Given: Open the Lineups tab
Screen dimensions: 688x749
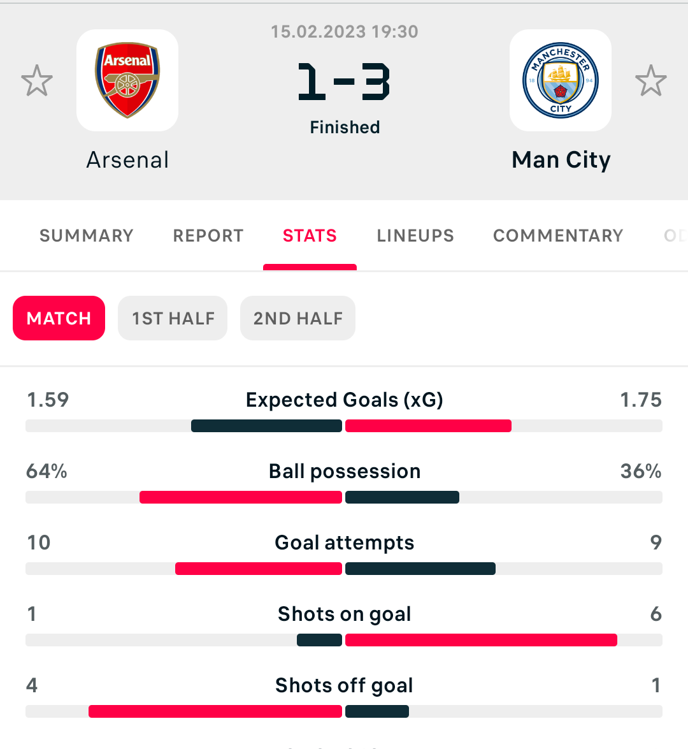Looking at the screenshot, I should click(x=415, y=235).
